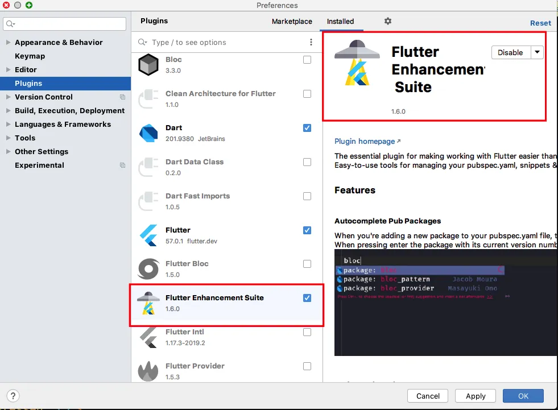Expand Languages & Frameworks node
This screenshot has width=558, height=410.
[8, 124]
